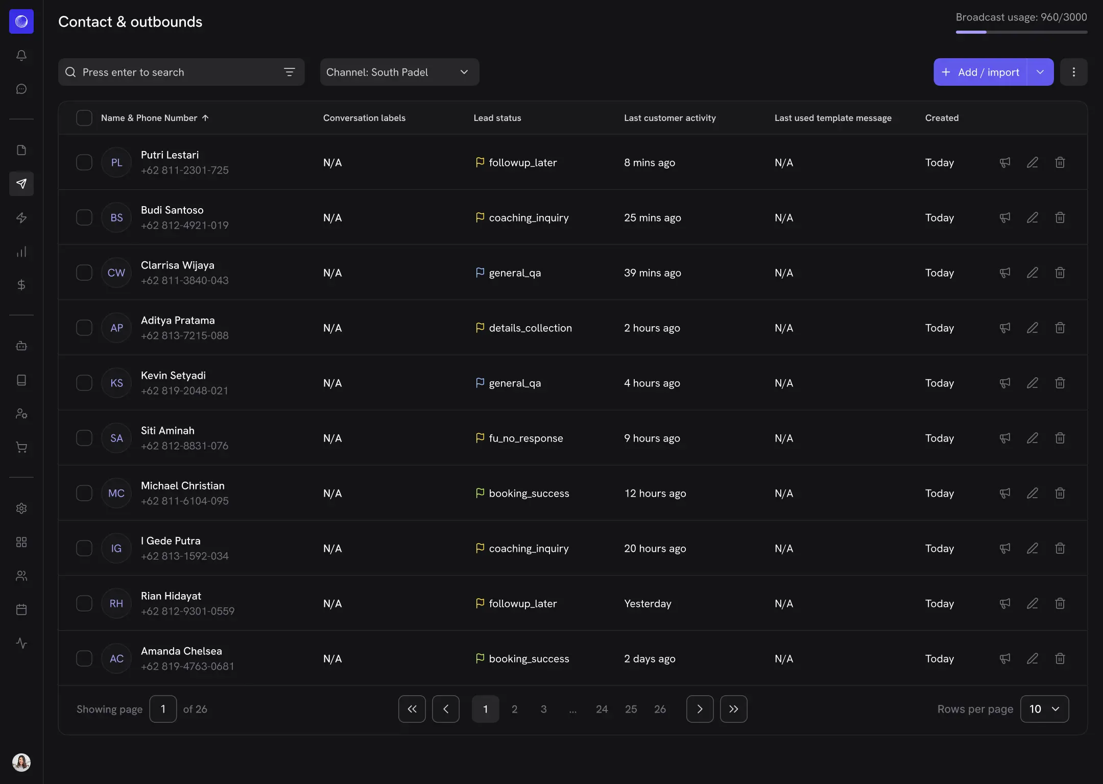The width and height of the screenshot is (1103, 784).
Task: Open the gear settings sidebar icon
Action: [x=21, y=508]
